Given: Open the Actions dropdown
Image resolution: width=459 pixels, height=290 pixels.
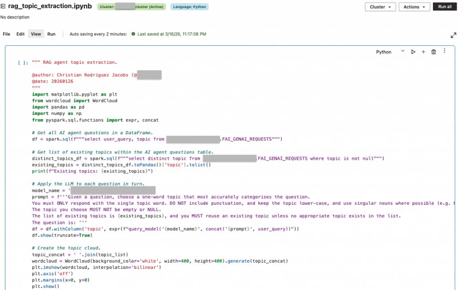Looking at the screenshot, I should click(x=414, y=7).
